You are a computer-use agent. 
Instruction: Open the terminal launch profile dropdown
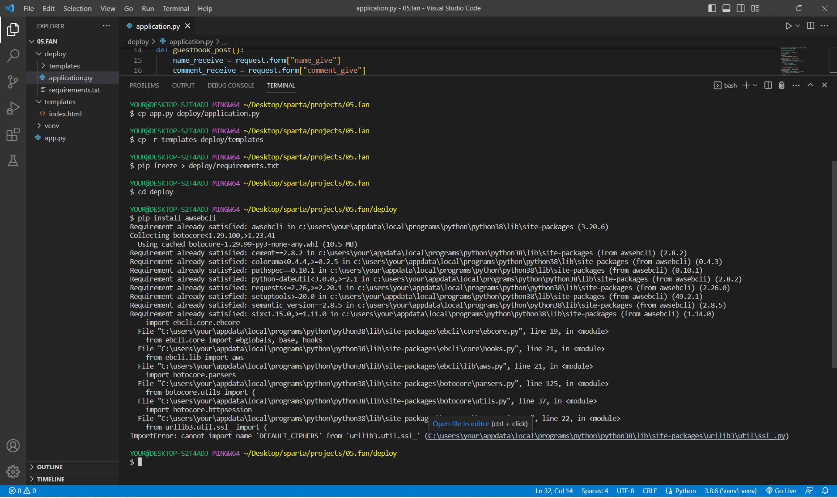point(755,85)
